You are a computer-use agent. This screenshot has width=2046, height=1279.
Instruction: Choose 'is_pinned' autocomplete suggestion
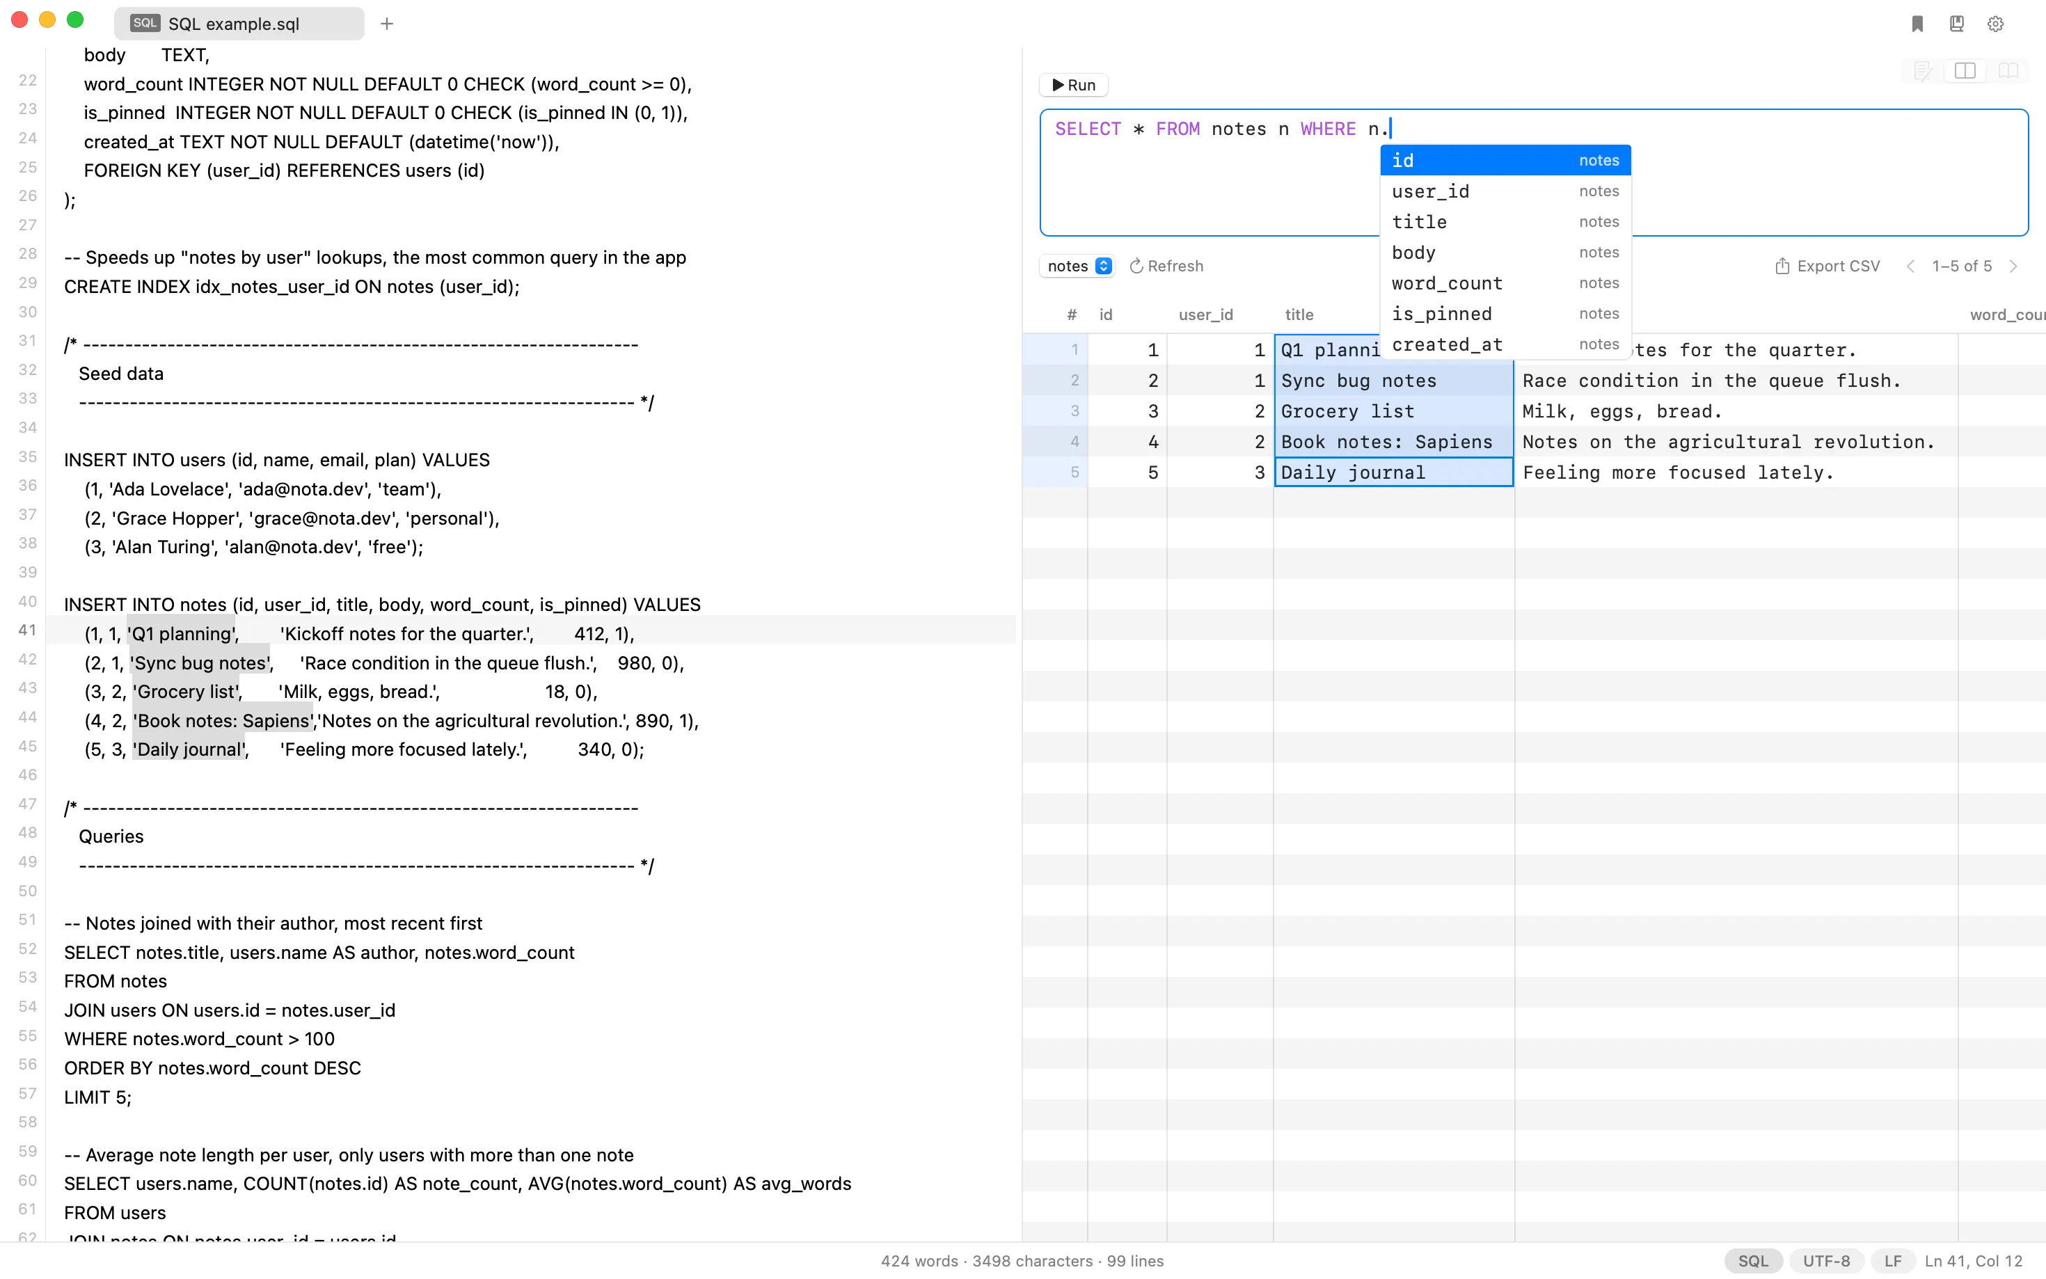(x=1505, y=314)
